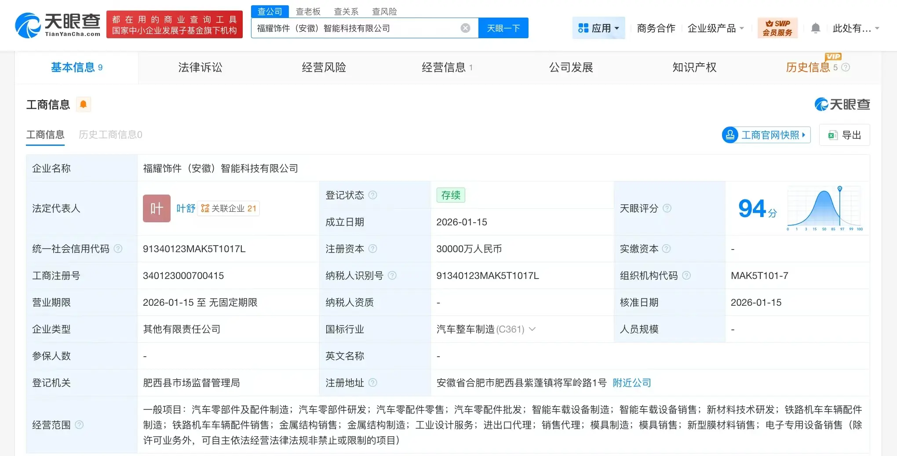Click the help icon beside 注册资本
The height and width of the screenshot is (456, 897).
(373, 249)
